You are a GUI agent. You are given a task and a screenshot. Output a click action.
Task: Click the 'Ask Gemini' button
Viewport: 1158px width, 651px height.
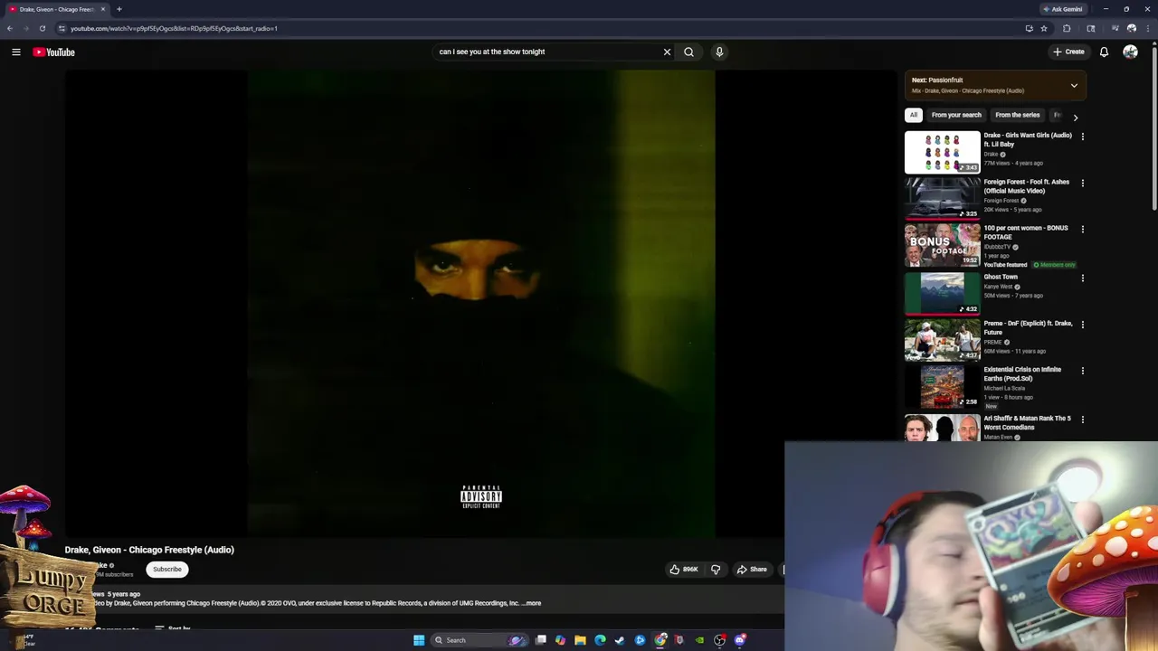[1062, 9]
